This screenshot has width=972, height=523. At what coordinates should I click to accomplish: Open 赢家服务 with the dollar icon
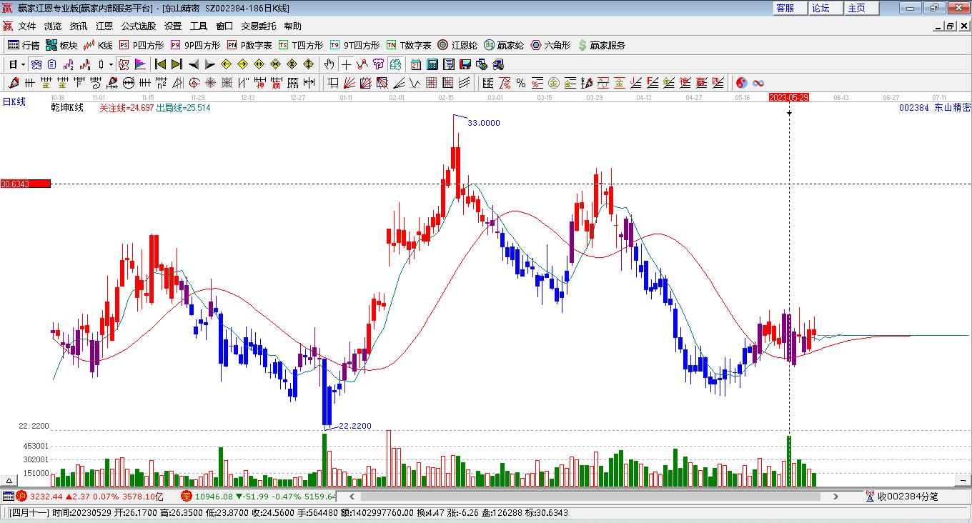pos(601,45)
